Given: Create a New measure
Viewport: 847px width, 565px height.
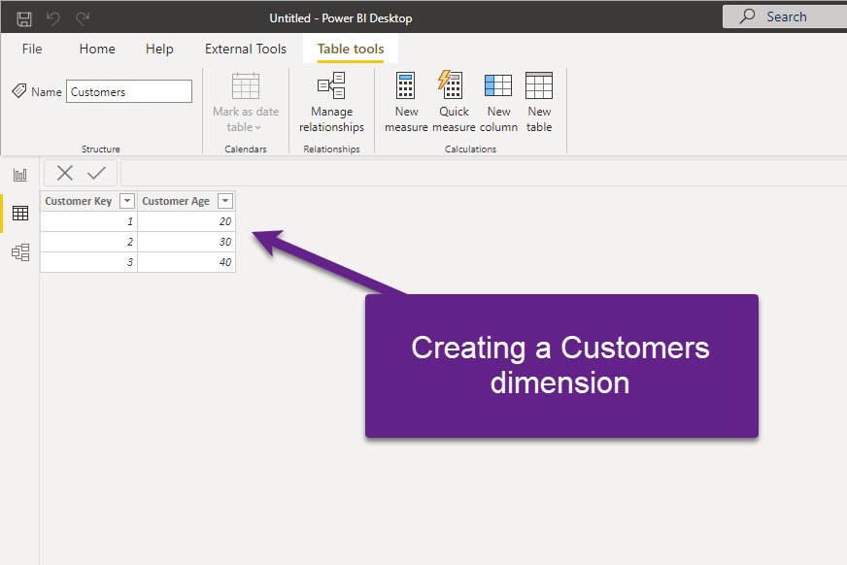Looking at the screenshot, I should 406,103.
